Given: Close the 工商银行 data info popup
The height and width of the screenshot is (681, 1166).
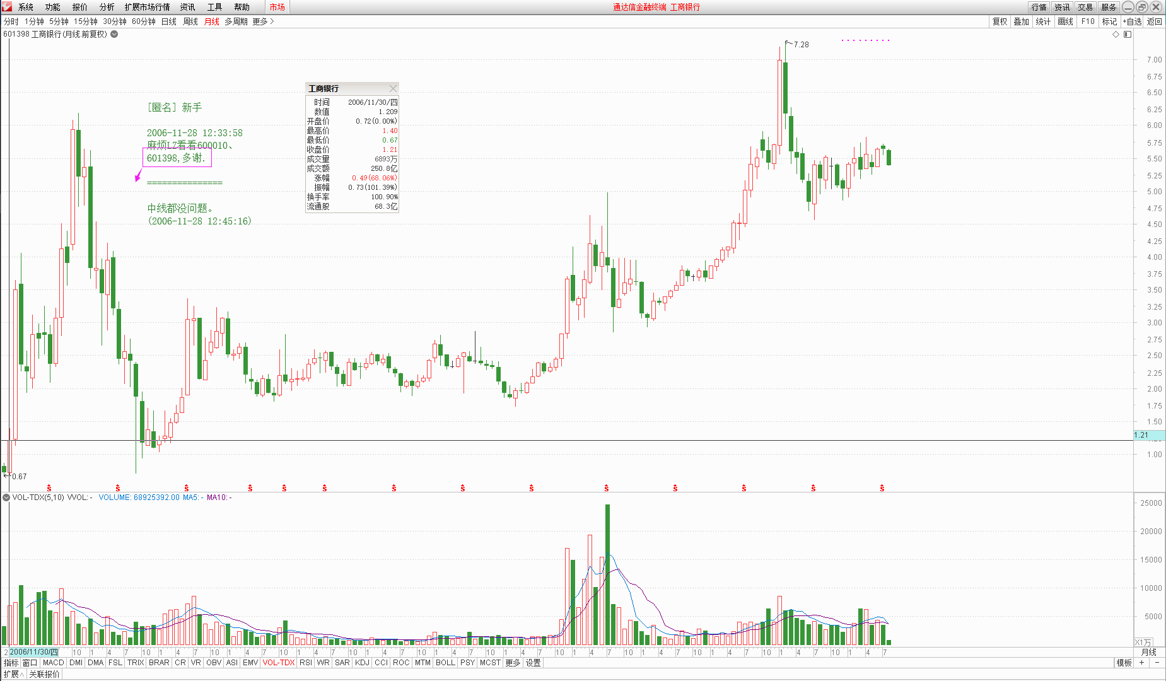Looking at the screenshot, I should click(x=393, y=88).
